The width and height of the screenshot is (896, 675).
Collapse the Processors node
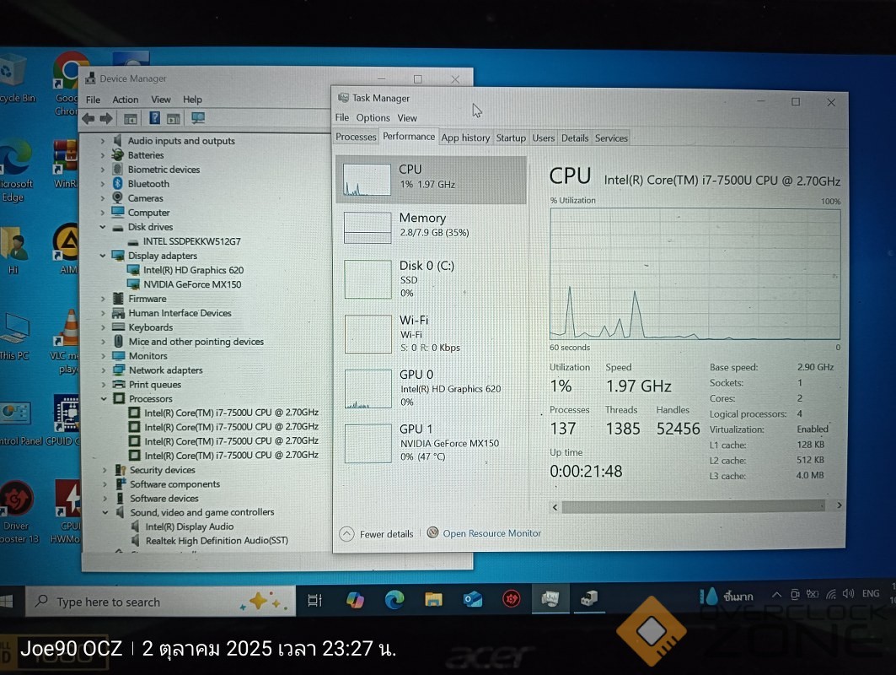pyautogui.click(x=104, y=399)
